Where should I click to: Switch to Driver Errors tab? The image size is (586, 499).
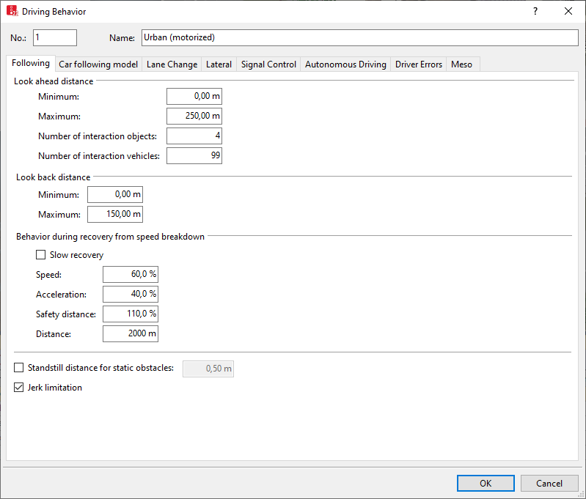[x=418, y=64]
